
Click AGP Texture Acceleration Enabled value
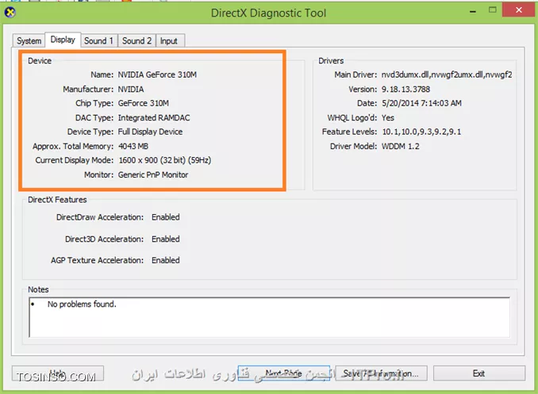point(166,260)
